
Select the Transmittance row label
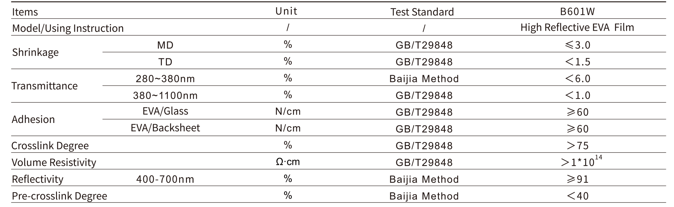(45, 86)
